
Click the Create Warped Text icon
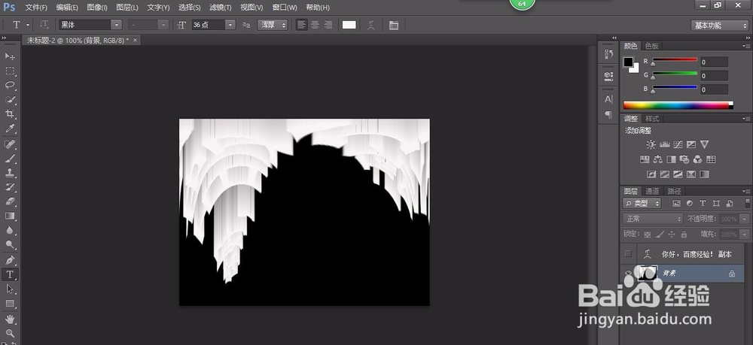point(370,25)
